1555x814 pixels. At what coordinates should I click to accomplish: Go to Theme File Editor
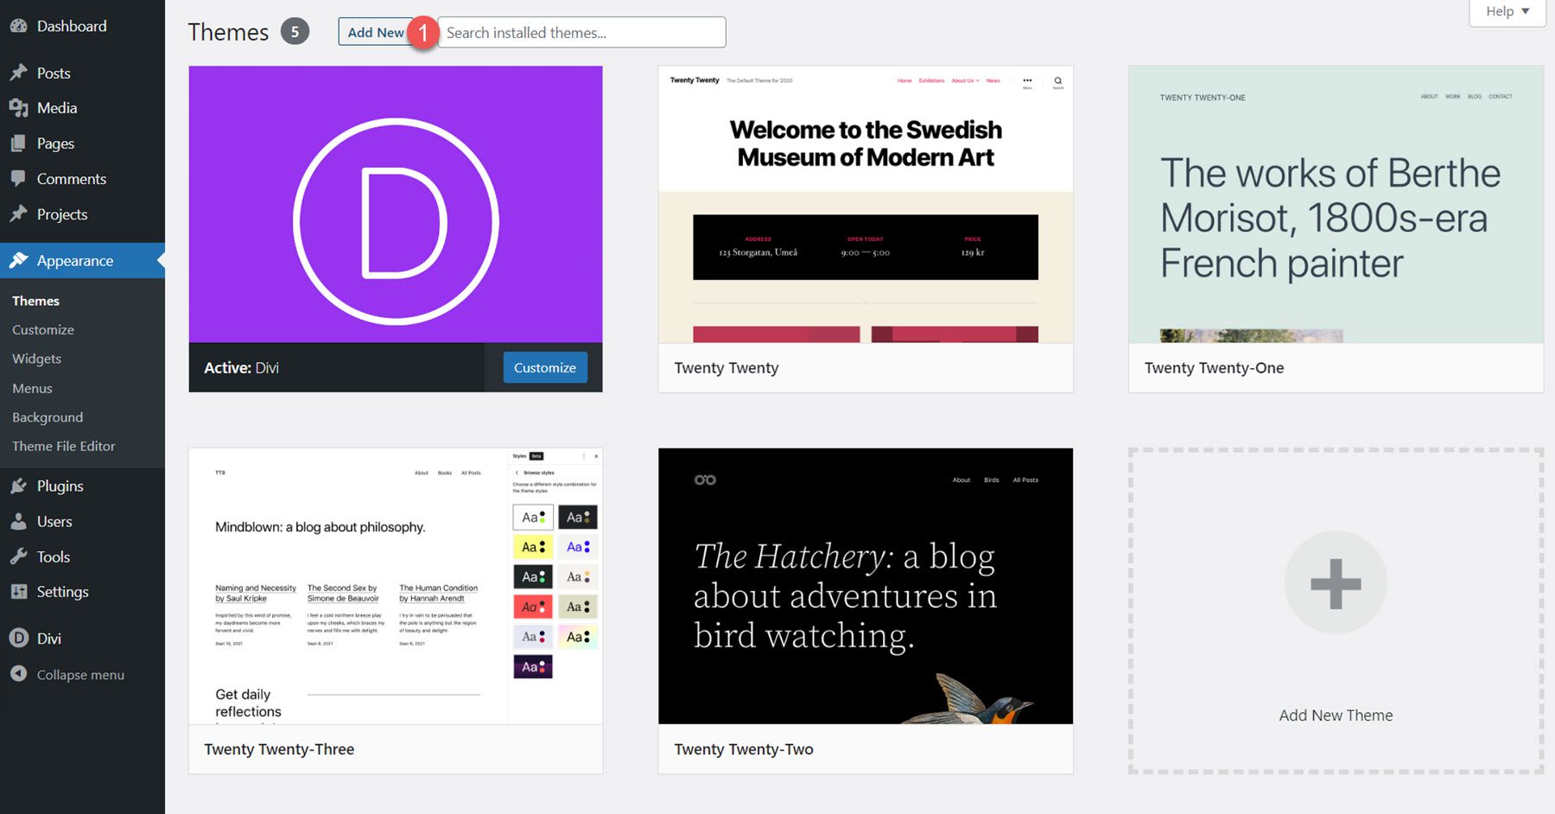pos(63,447)
